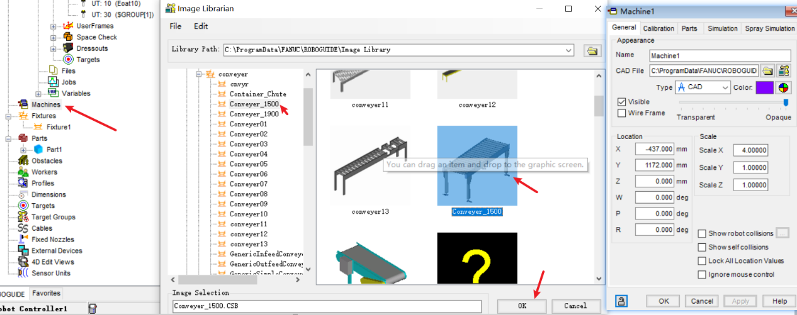
Task: Confirm with OK in Image Librarian
Action: (522, 306)
